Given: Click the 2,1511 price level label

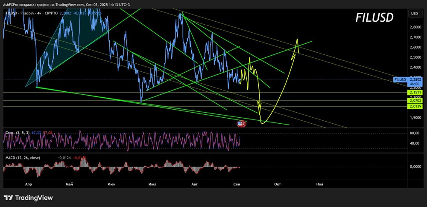Looking at the screenshot, I should [414, 93].
